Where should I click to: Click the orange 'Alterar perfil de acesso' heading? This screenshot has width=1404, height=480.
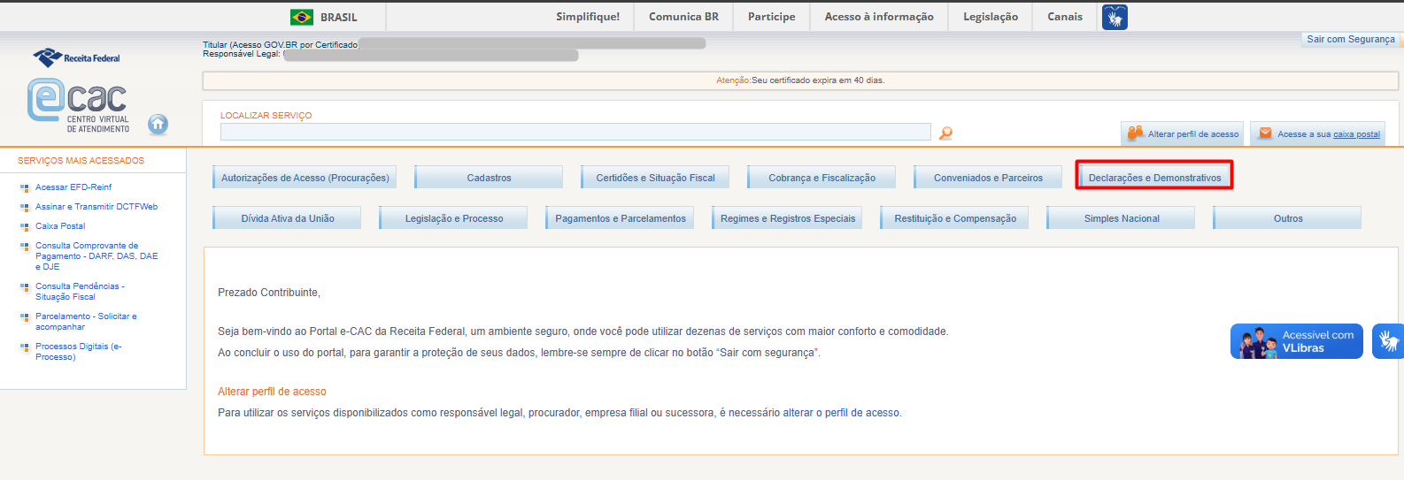point(272,392)
